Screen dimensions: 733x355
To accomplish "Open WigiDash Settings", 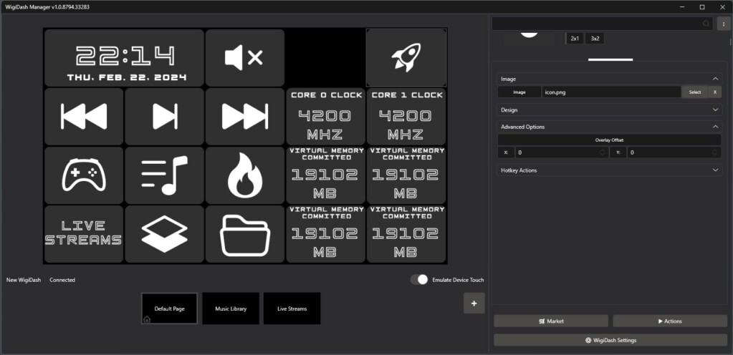I will click(610, 340).
